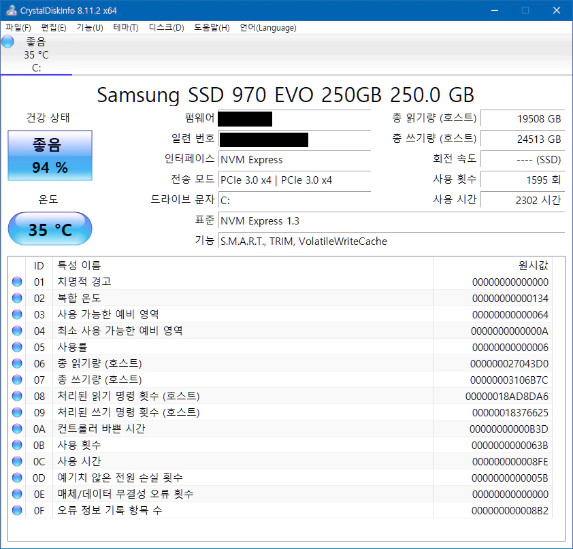Click the S.M.A.R.T., TRIM features field
This screenshot has width=573, height=549.
point(391,242)
